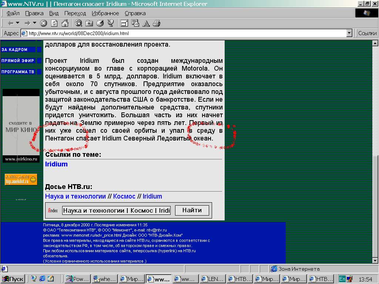Switch to Fullscreen view
379x284 pixels.
124,23
